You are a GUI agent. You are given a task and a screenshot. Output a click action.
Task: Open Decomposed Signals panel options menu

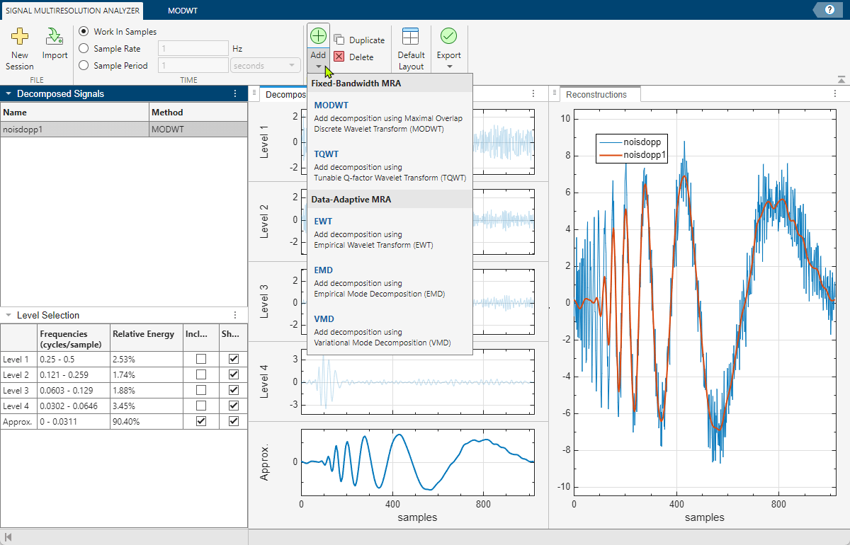point(236,93)
